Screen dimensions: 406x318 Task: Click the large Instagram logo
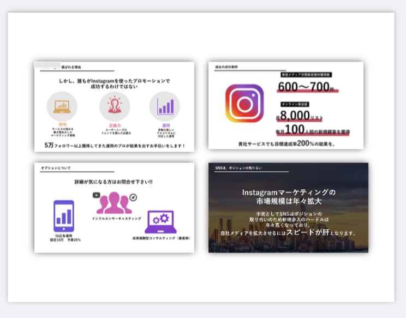[x=244, y=103]
